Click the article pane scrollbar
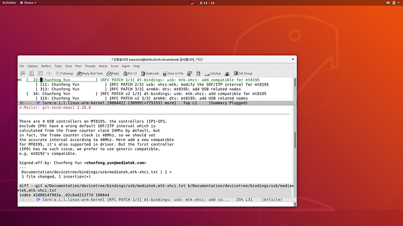 (295, 151)
